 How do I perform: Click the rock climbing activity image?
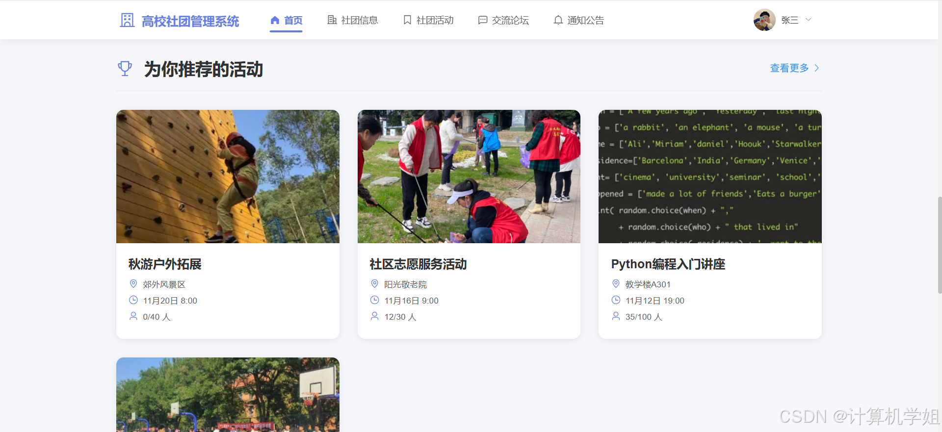[228, 177]
